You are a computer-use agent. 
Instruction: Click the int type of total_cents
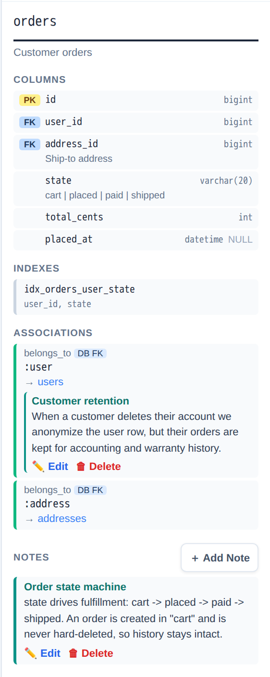[x=245, y=218]
